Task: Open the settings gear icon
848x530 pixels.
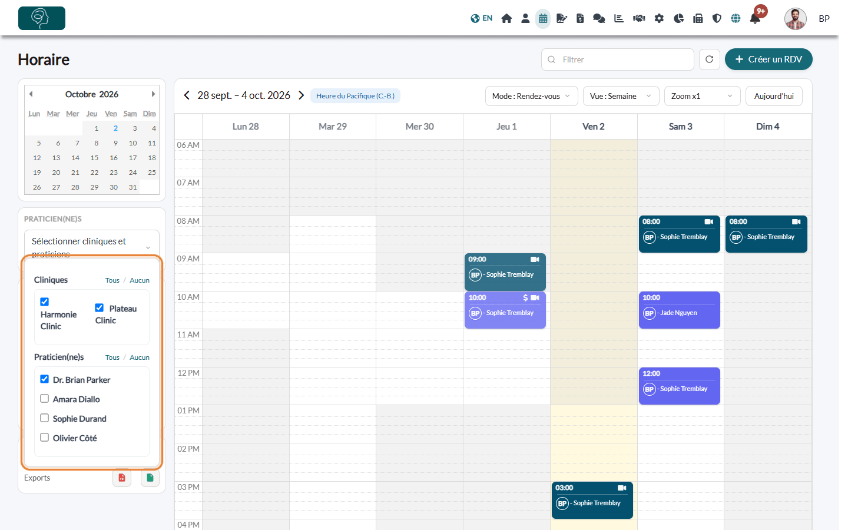Action: pos(659,18)
